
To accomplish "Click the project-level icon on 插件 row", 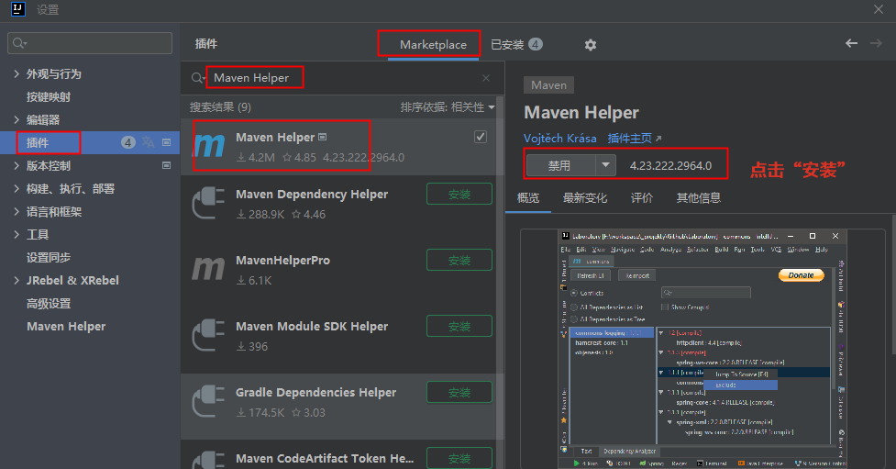I will coord(166,142).
